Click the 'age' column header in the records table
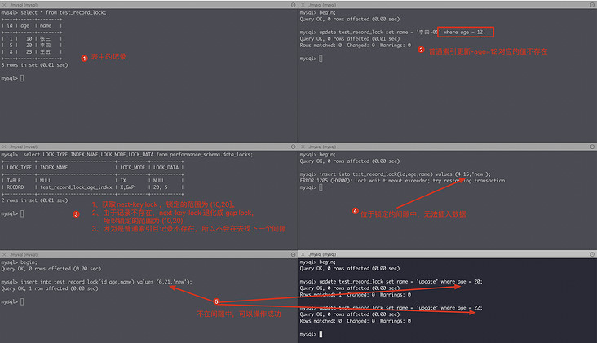 (x=24, y=26)
